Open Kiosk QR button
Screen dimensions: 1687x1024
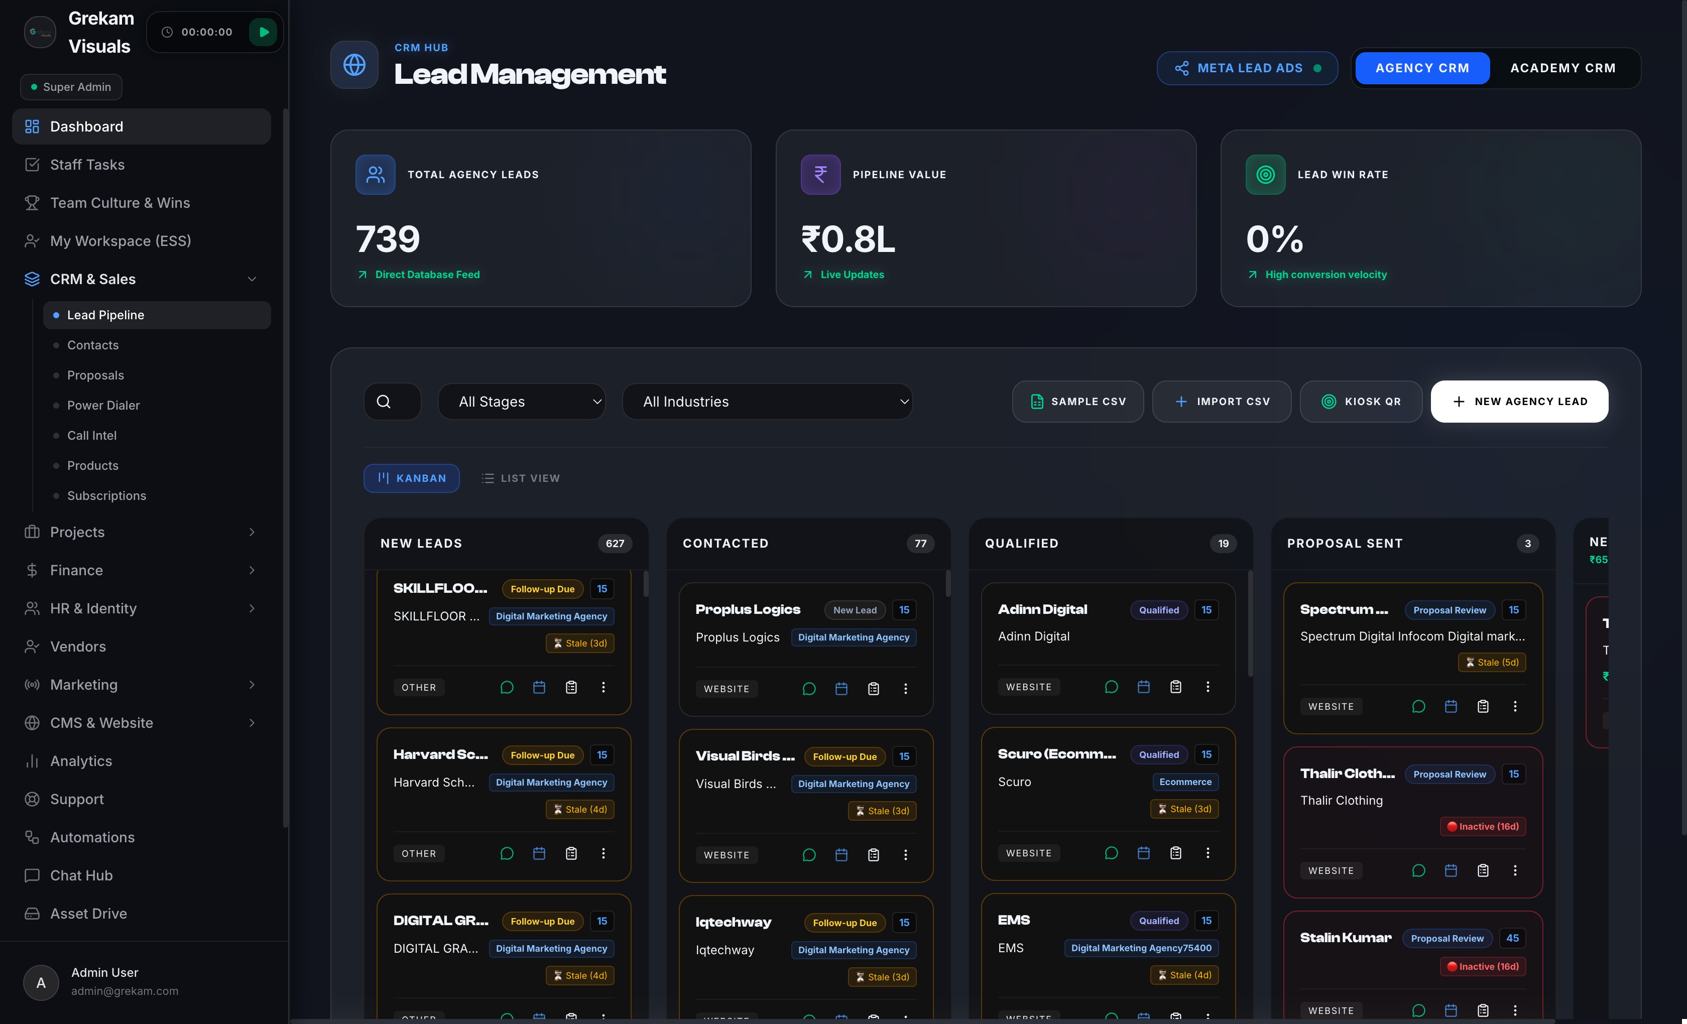point(1361,402)
